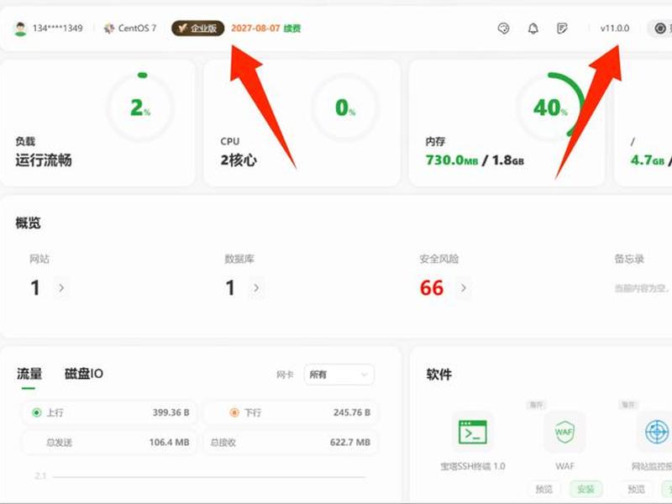Open the website monitoring target icon
672x504 pixels.
tap(657, 432)
